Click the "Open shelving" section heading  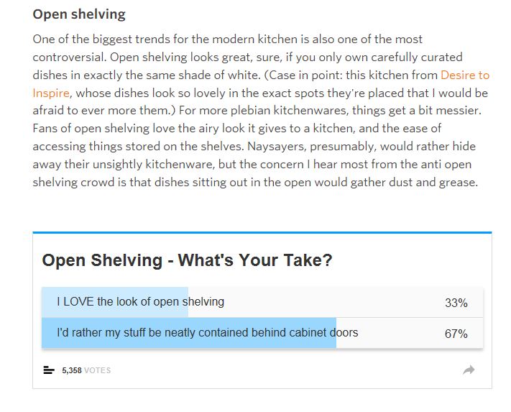point(79,14)
